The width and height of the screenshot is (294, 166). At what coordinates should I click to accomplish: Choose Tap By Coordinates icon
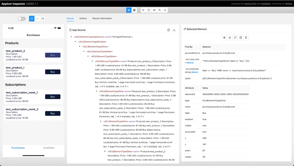(43, 19)
